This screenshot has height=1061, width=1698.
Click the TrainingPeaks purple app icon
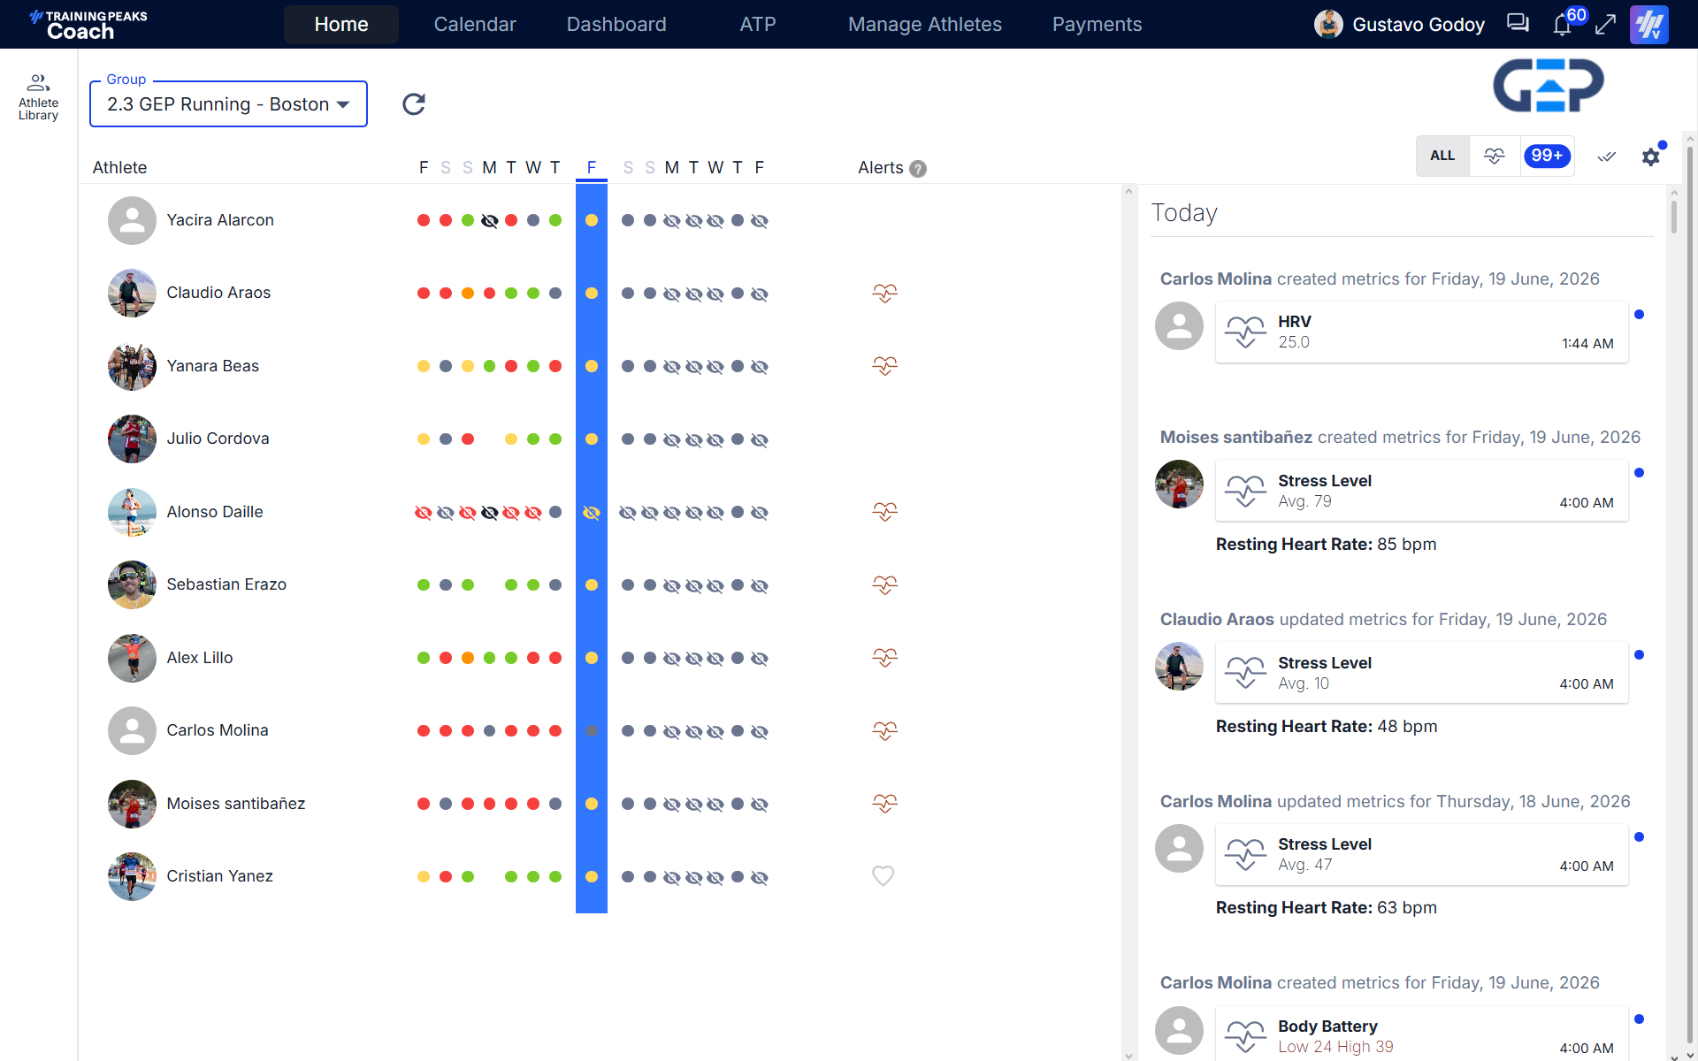pyautogui.click(x=1649, y=24)
